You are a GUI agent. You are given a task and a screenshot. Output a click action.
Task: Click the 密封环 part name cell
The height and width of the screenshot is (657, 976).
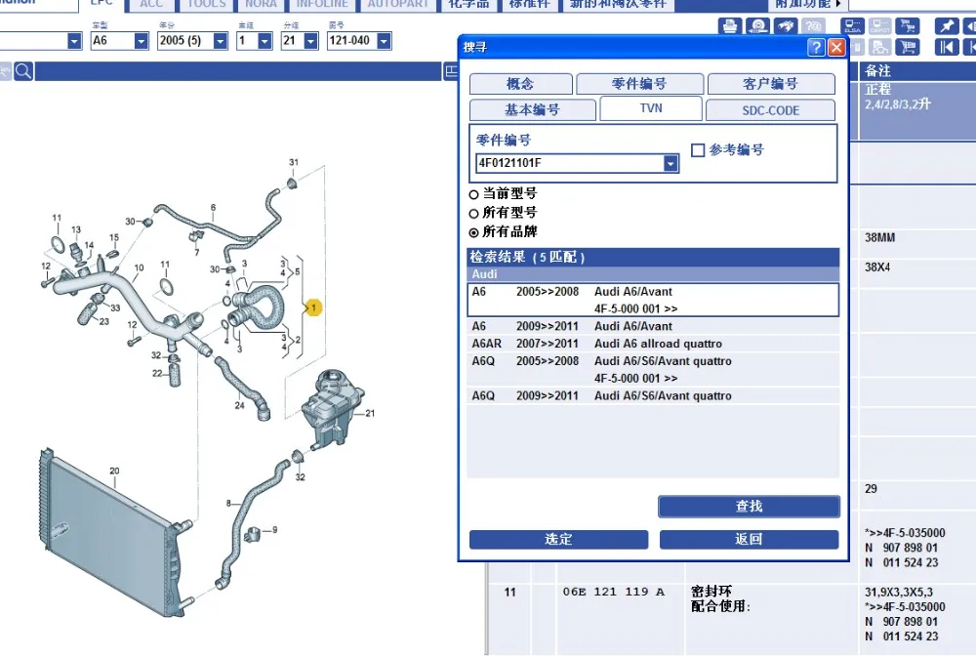point(712,592)
